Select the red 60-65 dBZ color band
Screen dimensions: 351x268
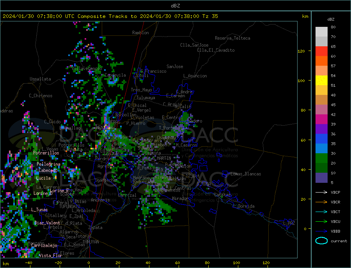tap(321, 51)
